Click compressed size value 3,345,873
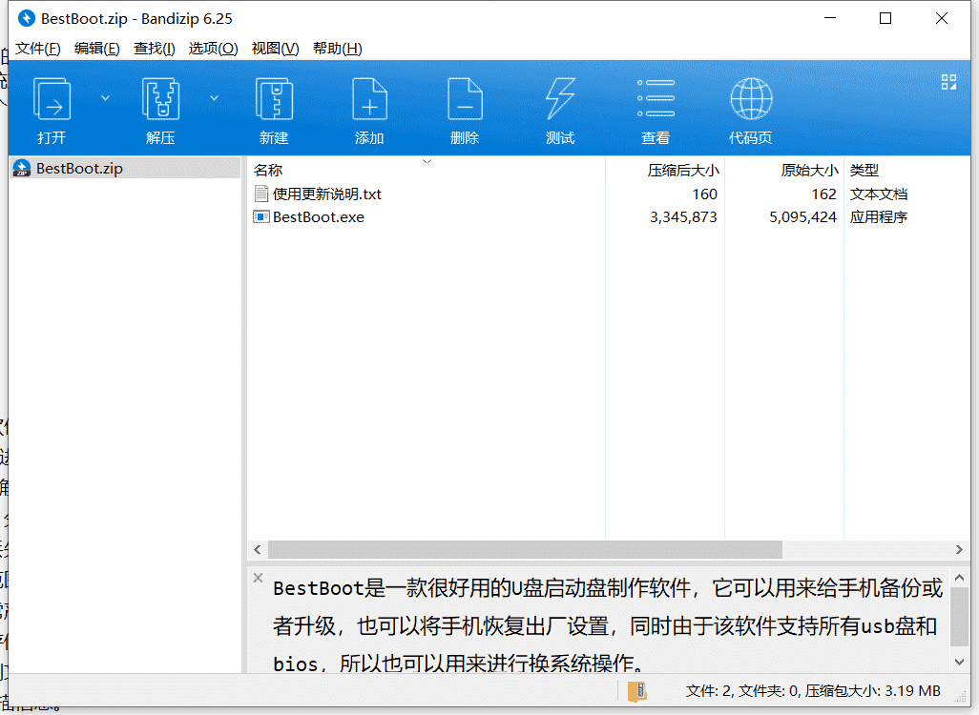This screenshot has width=979, height=715. (683, 217)
